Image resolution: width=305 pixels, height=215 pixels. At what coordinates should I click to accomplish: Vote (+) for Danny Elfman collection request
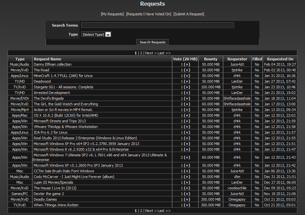point(187,64)
